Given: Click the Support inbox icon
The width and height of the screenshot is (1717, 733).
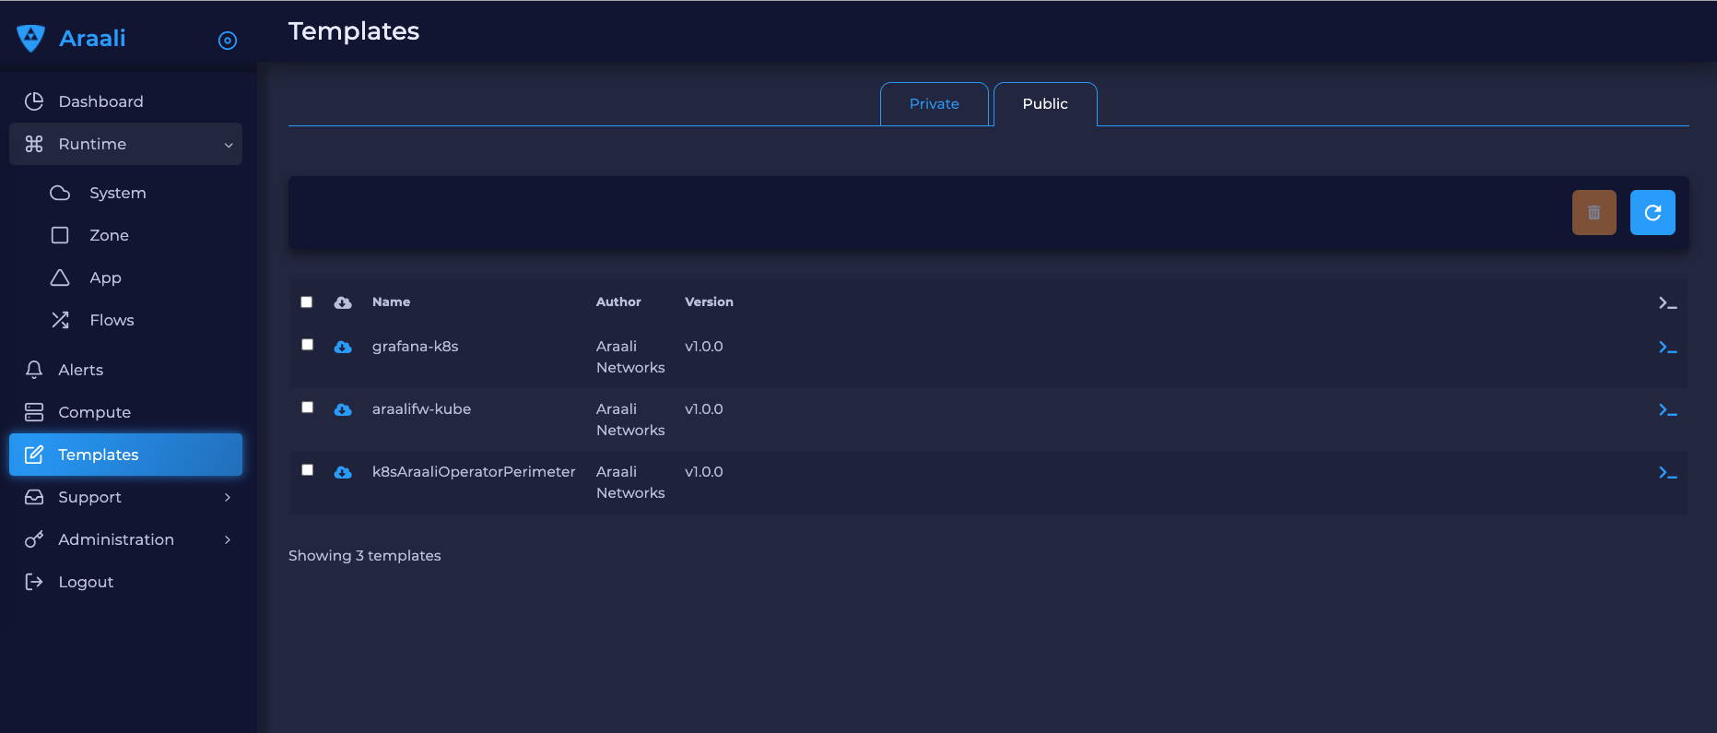Looking at the screenshot, I should (x=34, y=497).
